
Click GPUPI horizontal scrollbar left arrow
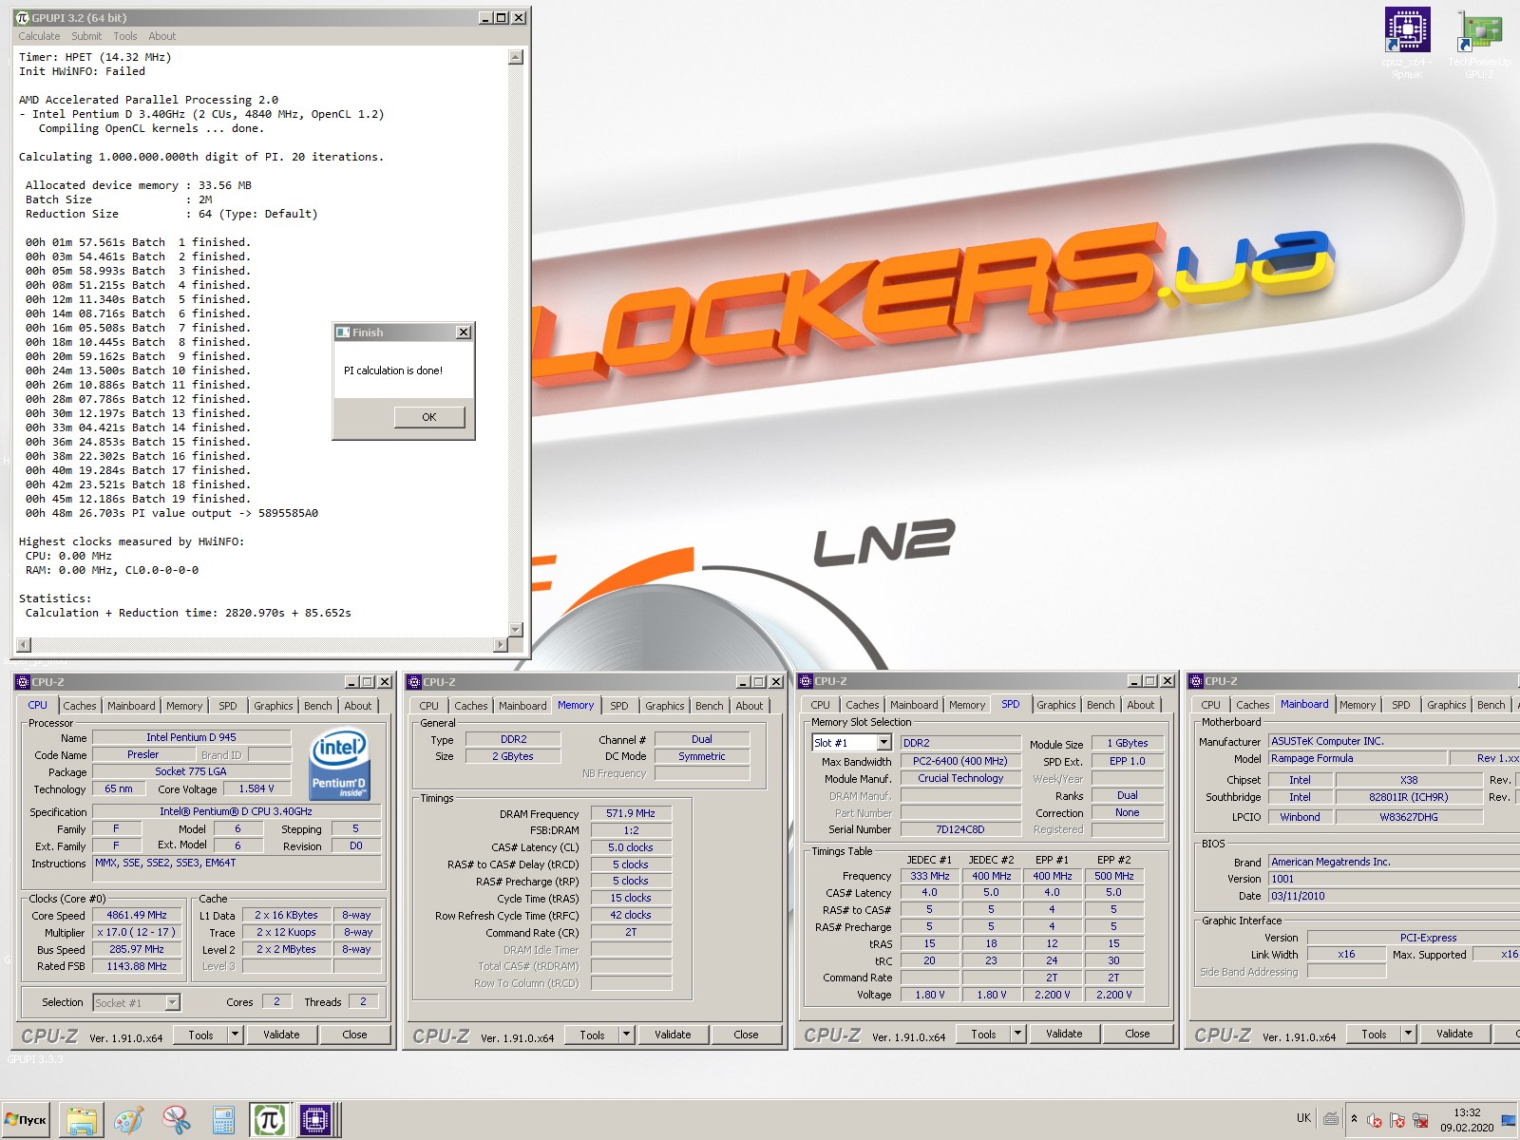point(24,645)
